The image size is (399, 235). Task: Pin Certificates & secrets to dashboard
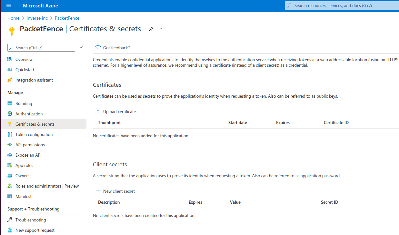151,29
